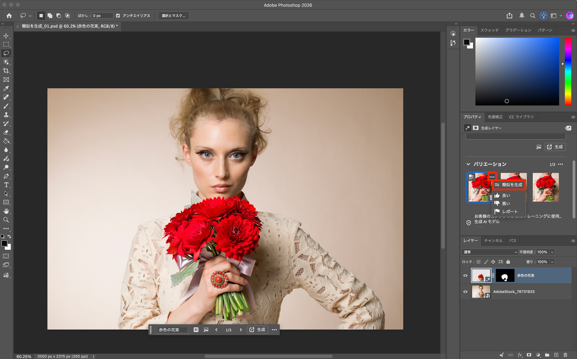Switch to the スウォッチ tab
Image resolution: width=577 pixels, height=359 pixels.
(489, 30)
